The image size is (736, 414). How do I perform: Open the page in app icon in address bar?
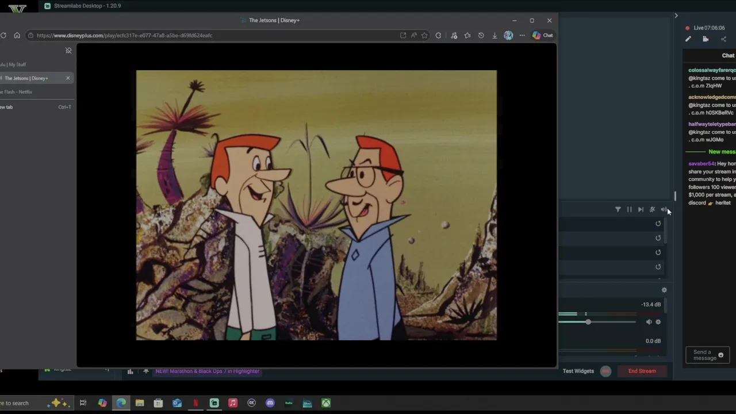(403, 36)
